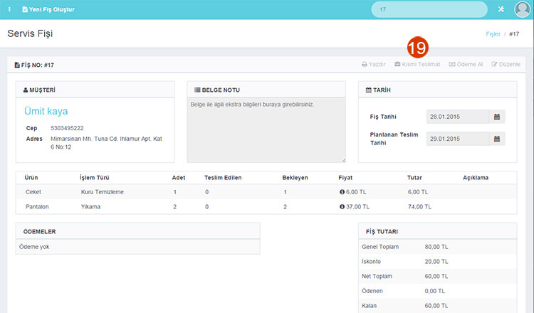Viewport: 534px width, 313px height.
Task: Click the search field showing 17
Action: pos(429,9)
